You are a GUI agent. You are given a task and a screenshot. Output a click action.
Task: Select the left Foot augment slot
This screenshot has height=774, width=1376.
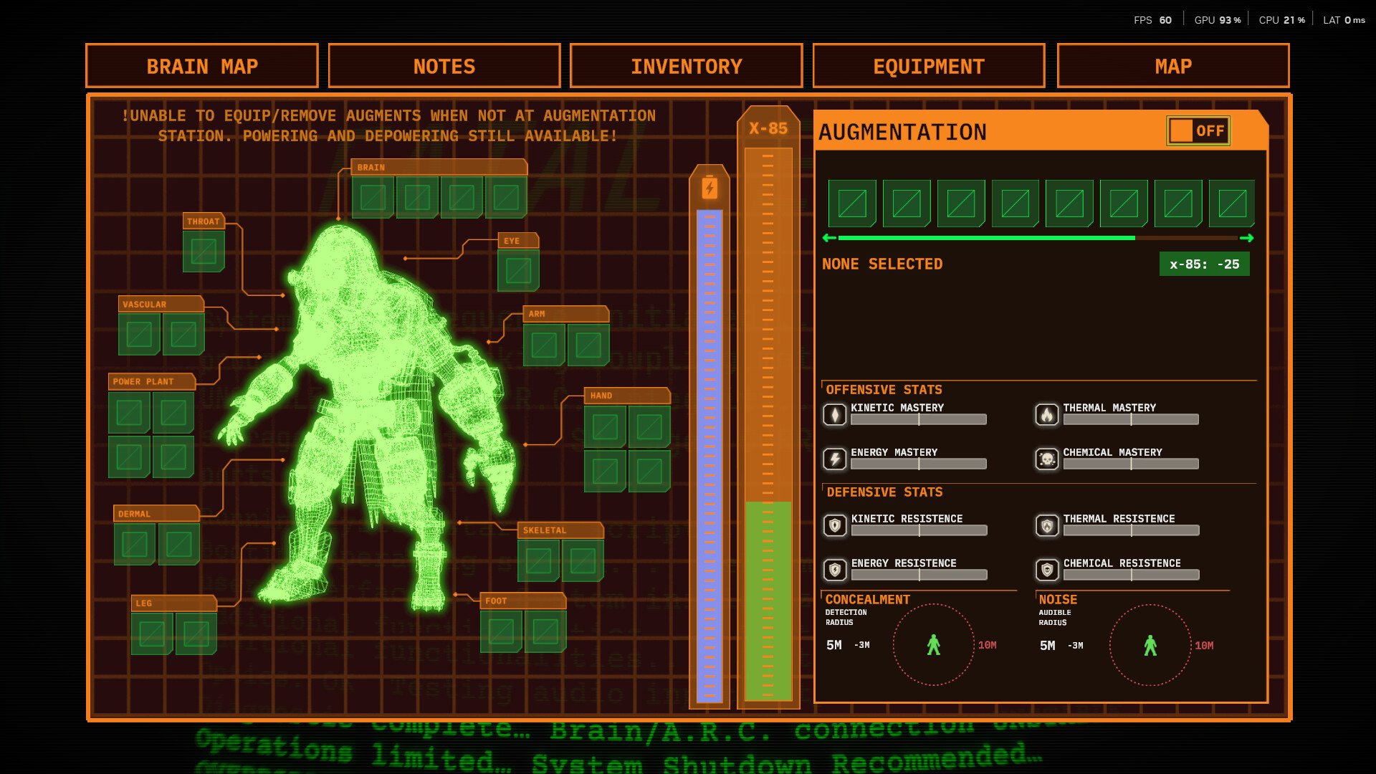pyautogui.click(x=501, y=631)
